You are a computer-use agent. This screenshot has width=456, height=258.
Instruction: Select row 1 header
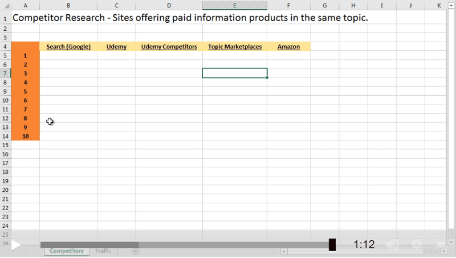tap(5, 18)
